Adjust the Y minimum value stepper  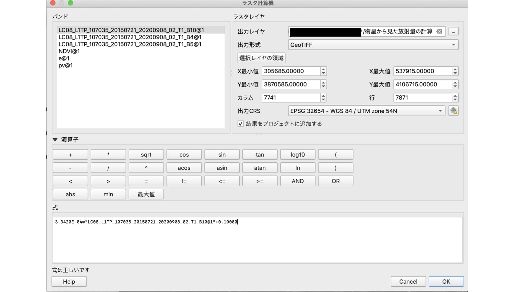(323, 84)
